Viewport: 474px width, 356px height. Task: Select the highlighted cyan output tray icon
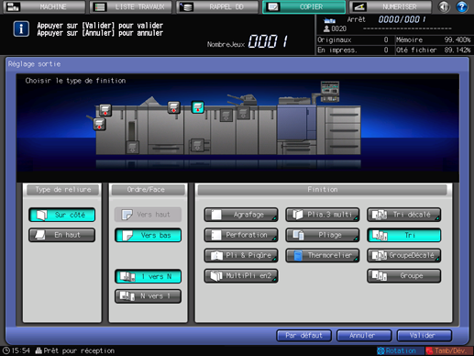[198, 107]
